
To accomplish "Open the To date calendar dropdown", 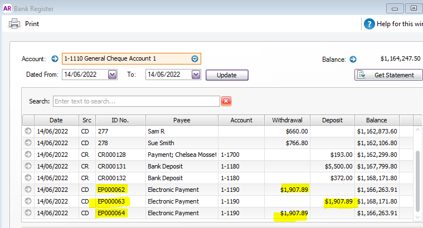I will [196, 75].
